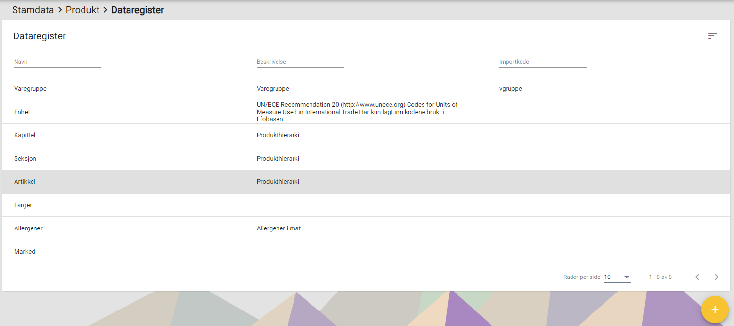Select the Enhet row
The width and height of the screenshot is (734, 326).
[x=22, y=112]
